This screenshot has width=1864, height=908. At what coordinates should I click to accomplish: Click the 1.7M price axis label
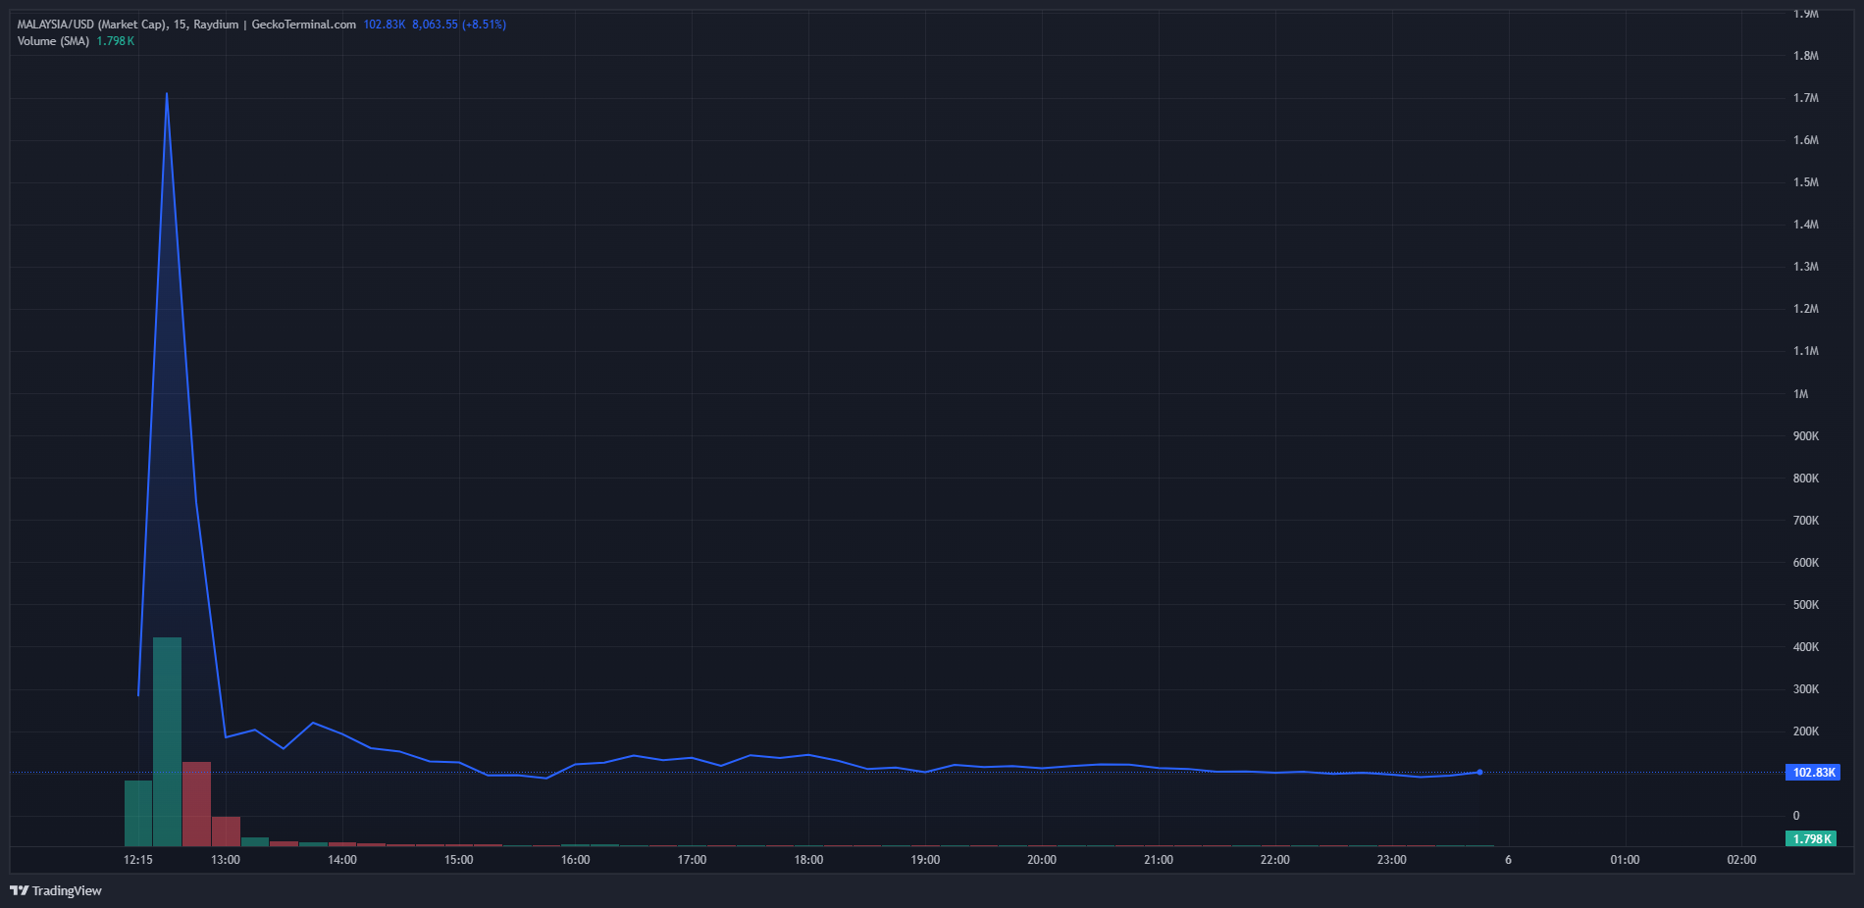1805,98
